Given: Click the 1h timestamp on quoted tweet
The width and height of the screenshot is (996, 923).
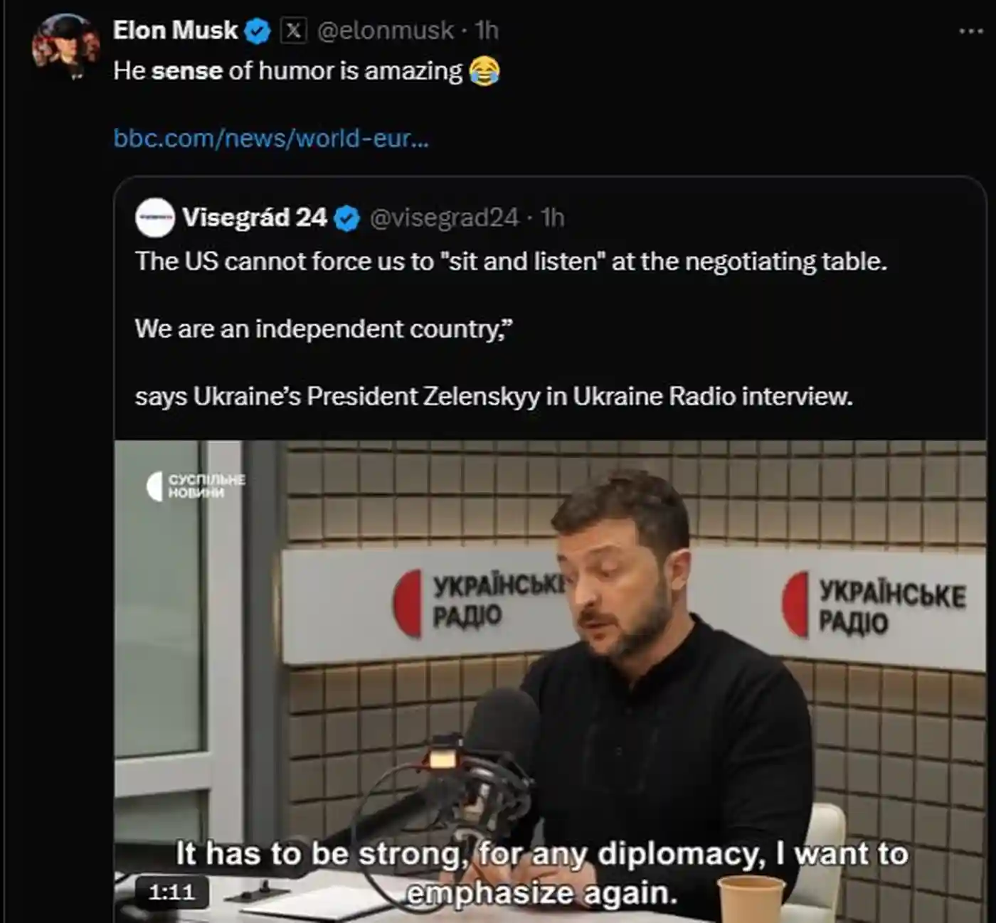Looking at the screenshot, I should pos(552,218).
